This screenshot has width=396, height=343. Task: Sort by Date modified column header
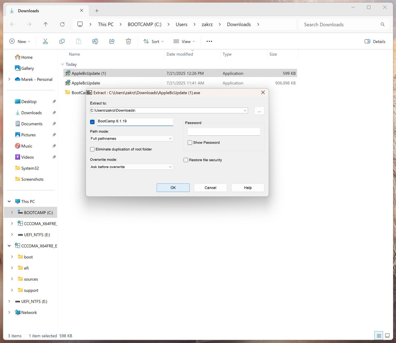180,54
